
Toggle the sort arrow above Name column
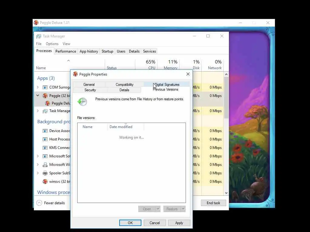(x=69, y=60)
